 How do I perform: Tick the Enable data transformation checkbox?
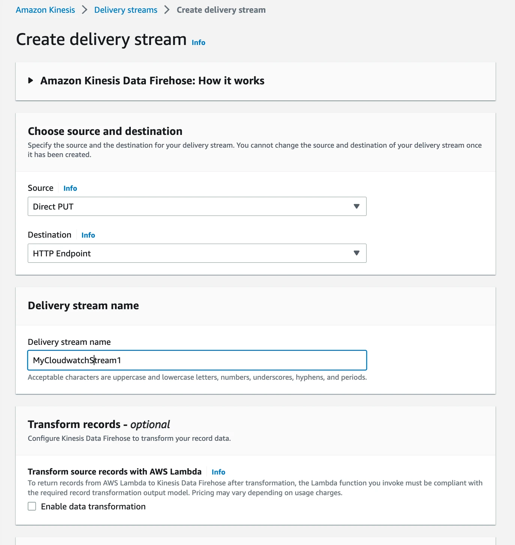point(32,506)
